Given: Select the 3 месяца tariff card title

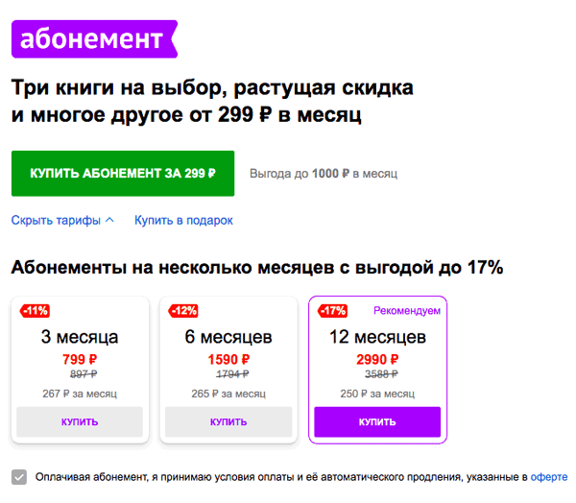Looking at the screenshot, I should click(x=80, y=337).
